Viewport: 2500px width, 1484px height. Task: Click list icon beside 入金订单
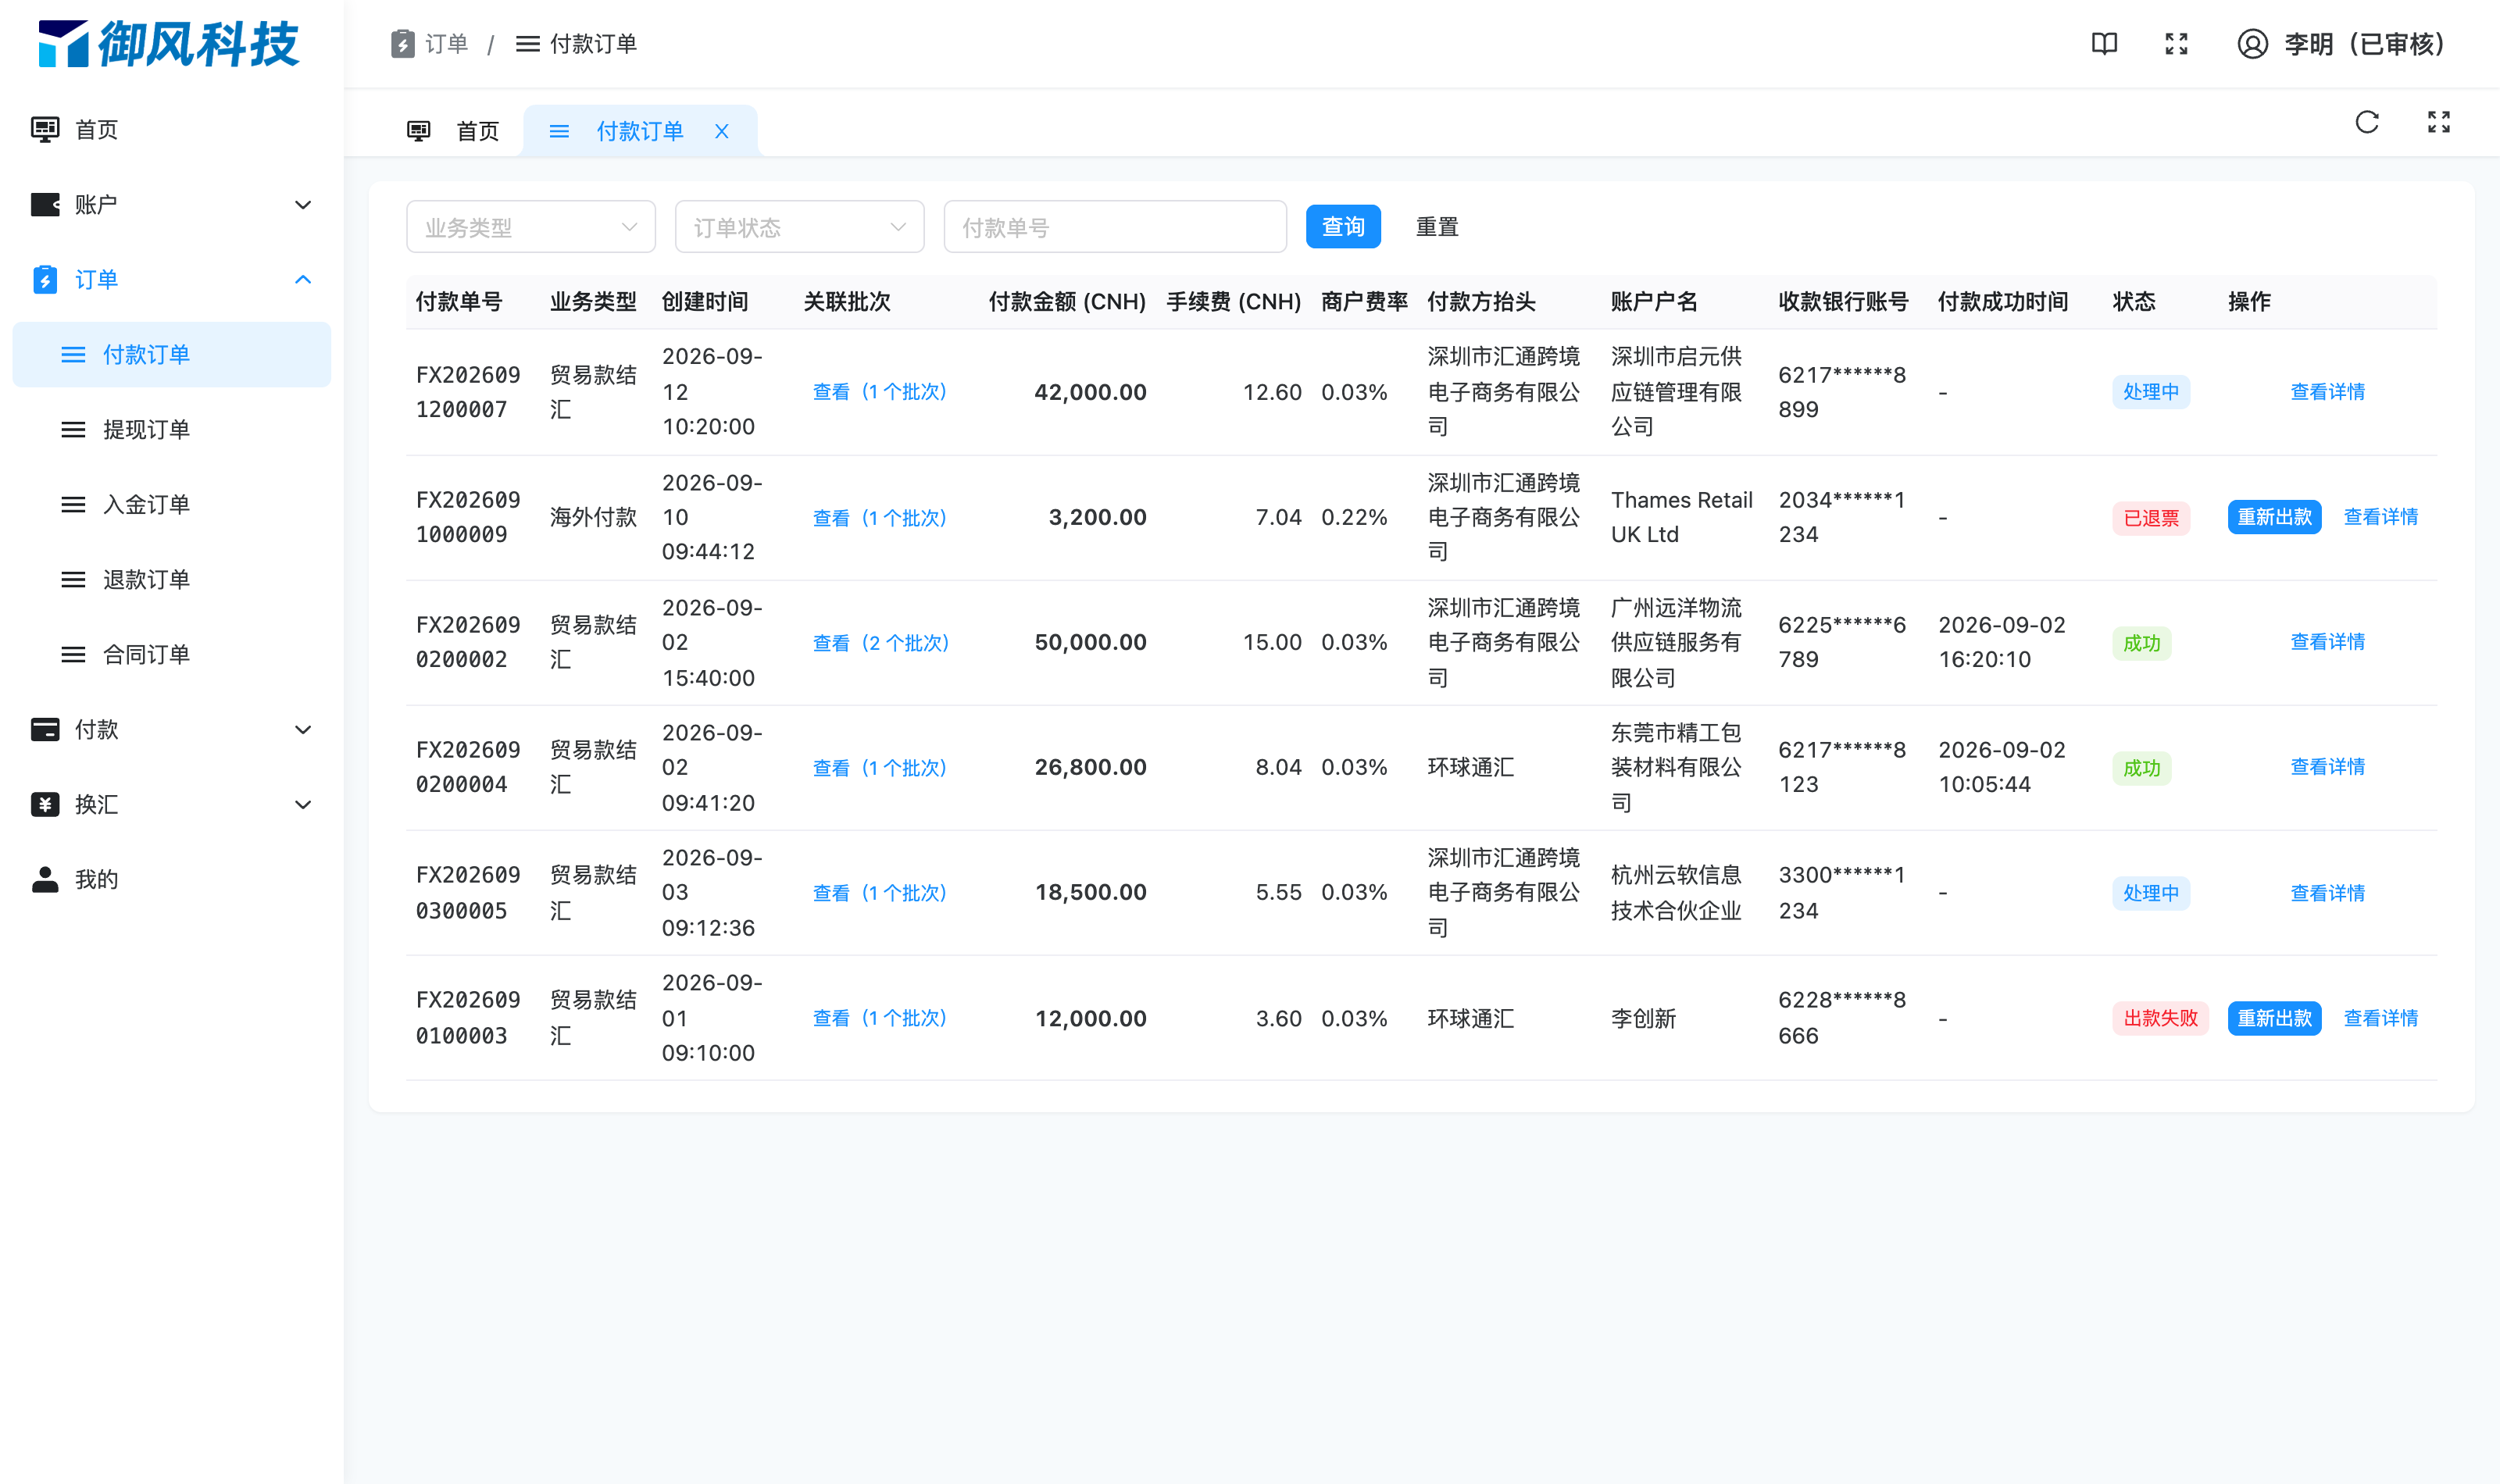click(x=73, y=504)
